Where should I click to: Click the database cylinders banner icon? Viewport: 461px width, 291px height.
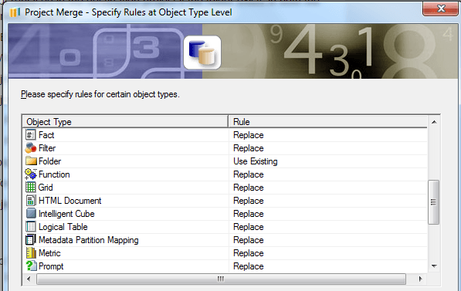coord(202,52)
